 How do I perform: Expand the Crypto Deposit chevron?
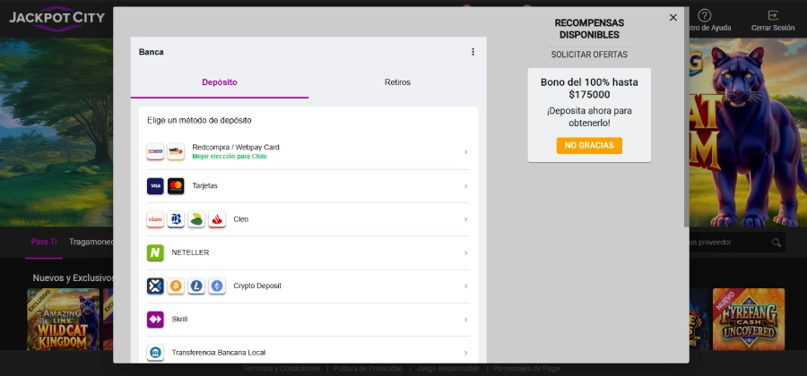point(465,286)
